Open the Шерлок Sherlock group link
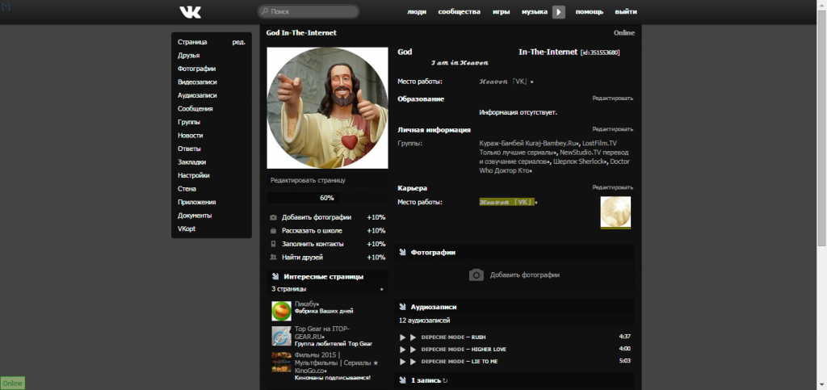The width and height of the screenshot is (827, 390). [x=580, y=161]
